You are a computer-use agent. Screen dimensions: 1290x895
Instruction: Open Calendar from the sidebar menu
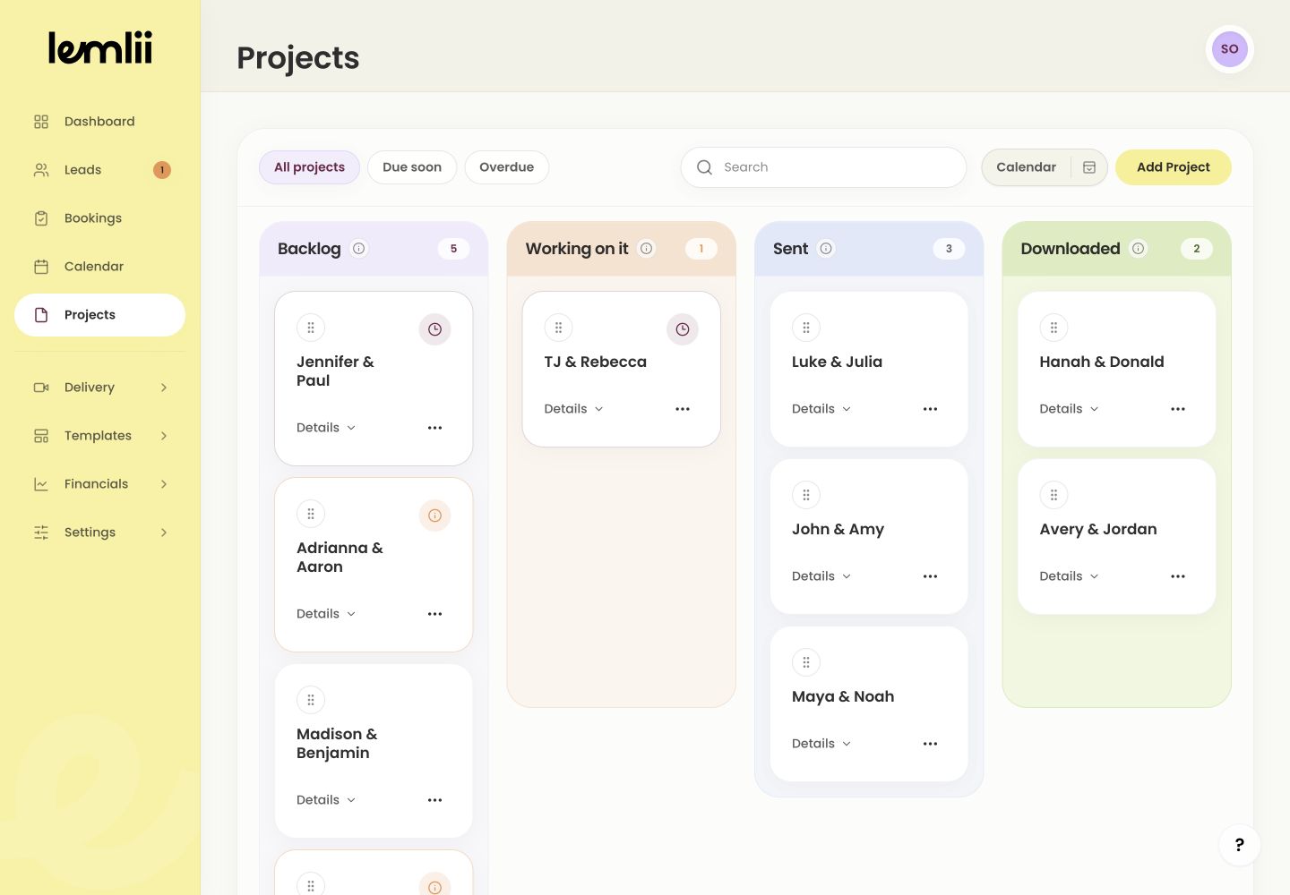100,267
